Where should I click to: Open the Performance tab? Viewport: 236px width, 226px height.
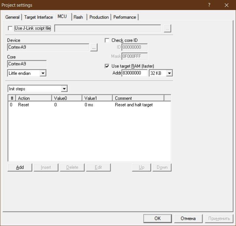(x=125, y=17)
